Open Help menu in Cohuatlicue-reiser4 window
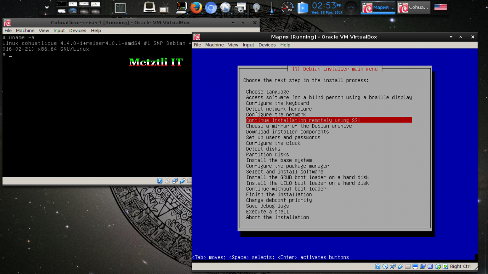 [x=96, y=30]
